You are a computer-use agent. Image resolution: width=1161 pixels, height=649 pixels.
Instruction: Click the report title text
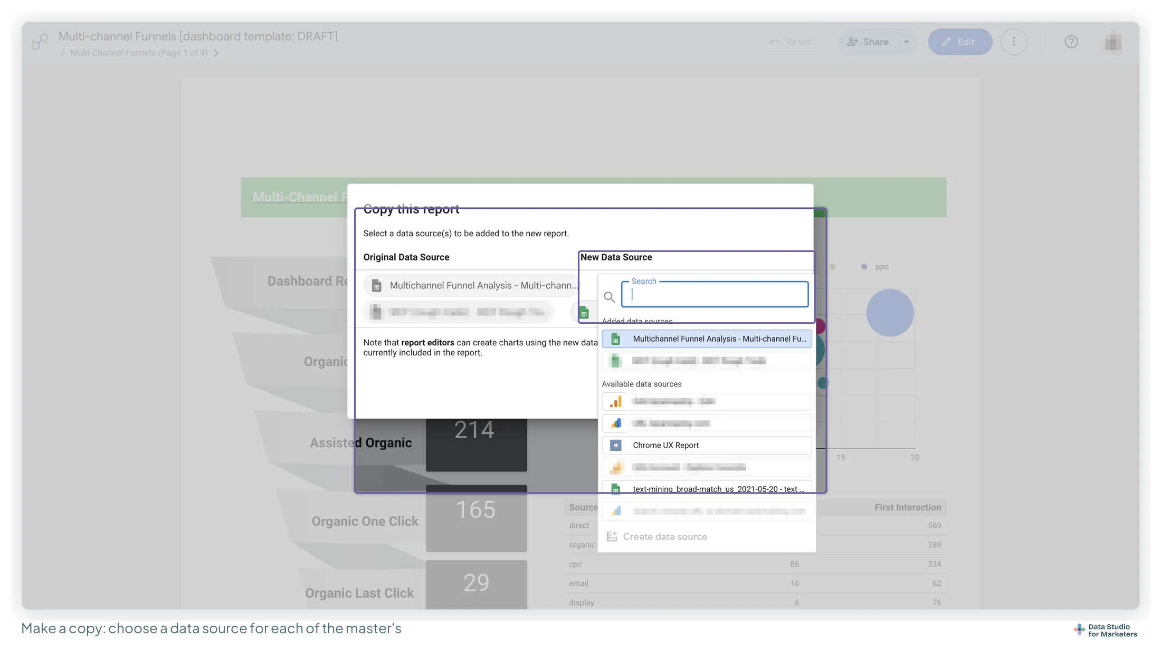[198, 36]
